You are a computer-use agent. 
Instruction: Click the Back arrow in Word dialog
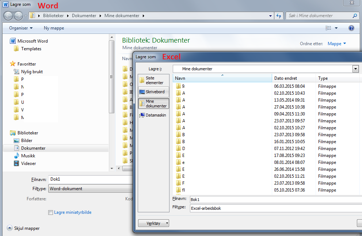pos(8,16)
